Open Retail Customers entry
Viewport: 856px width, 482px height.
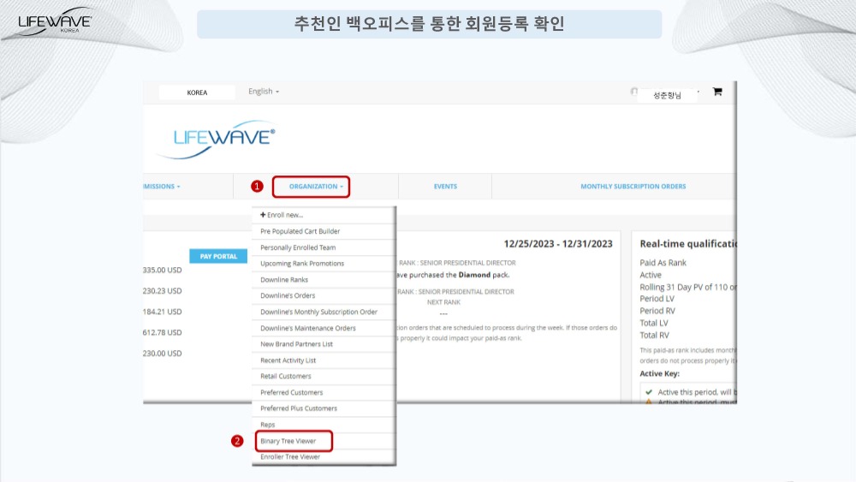click(x=286, y=376)
